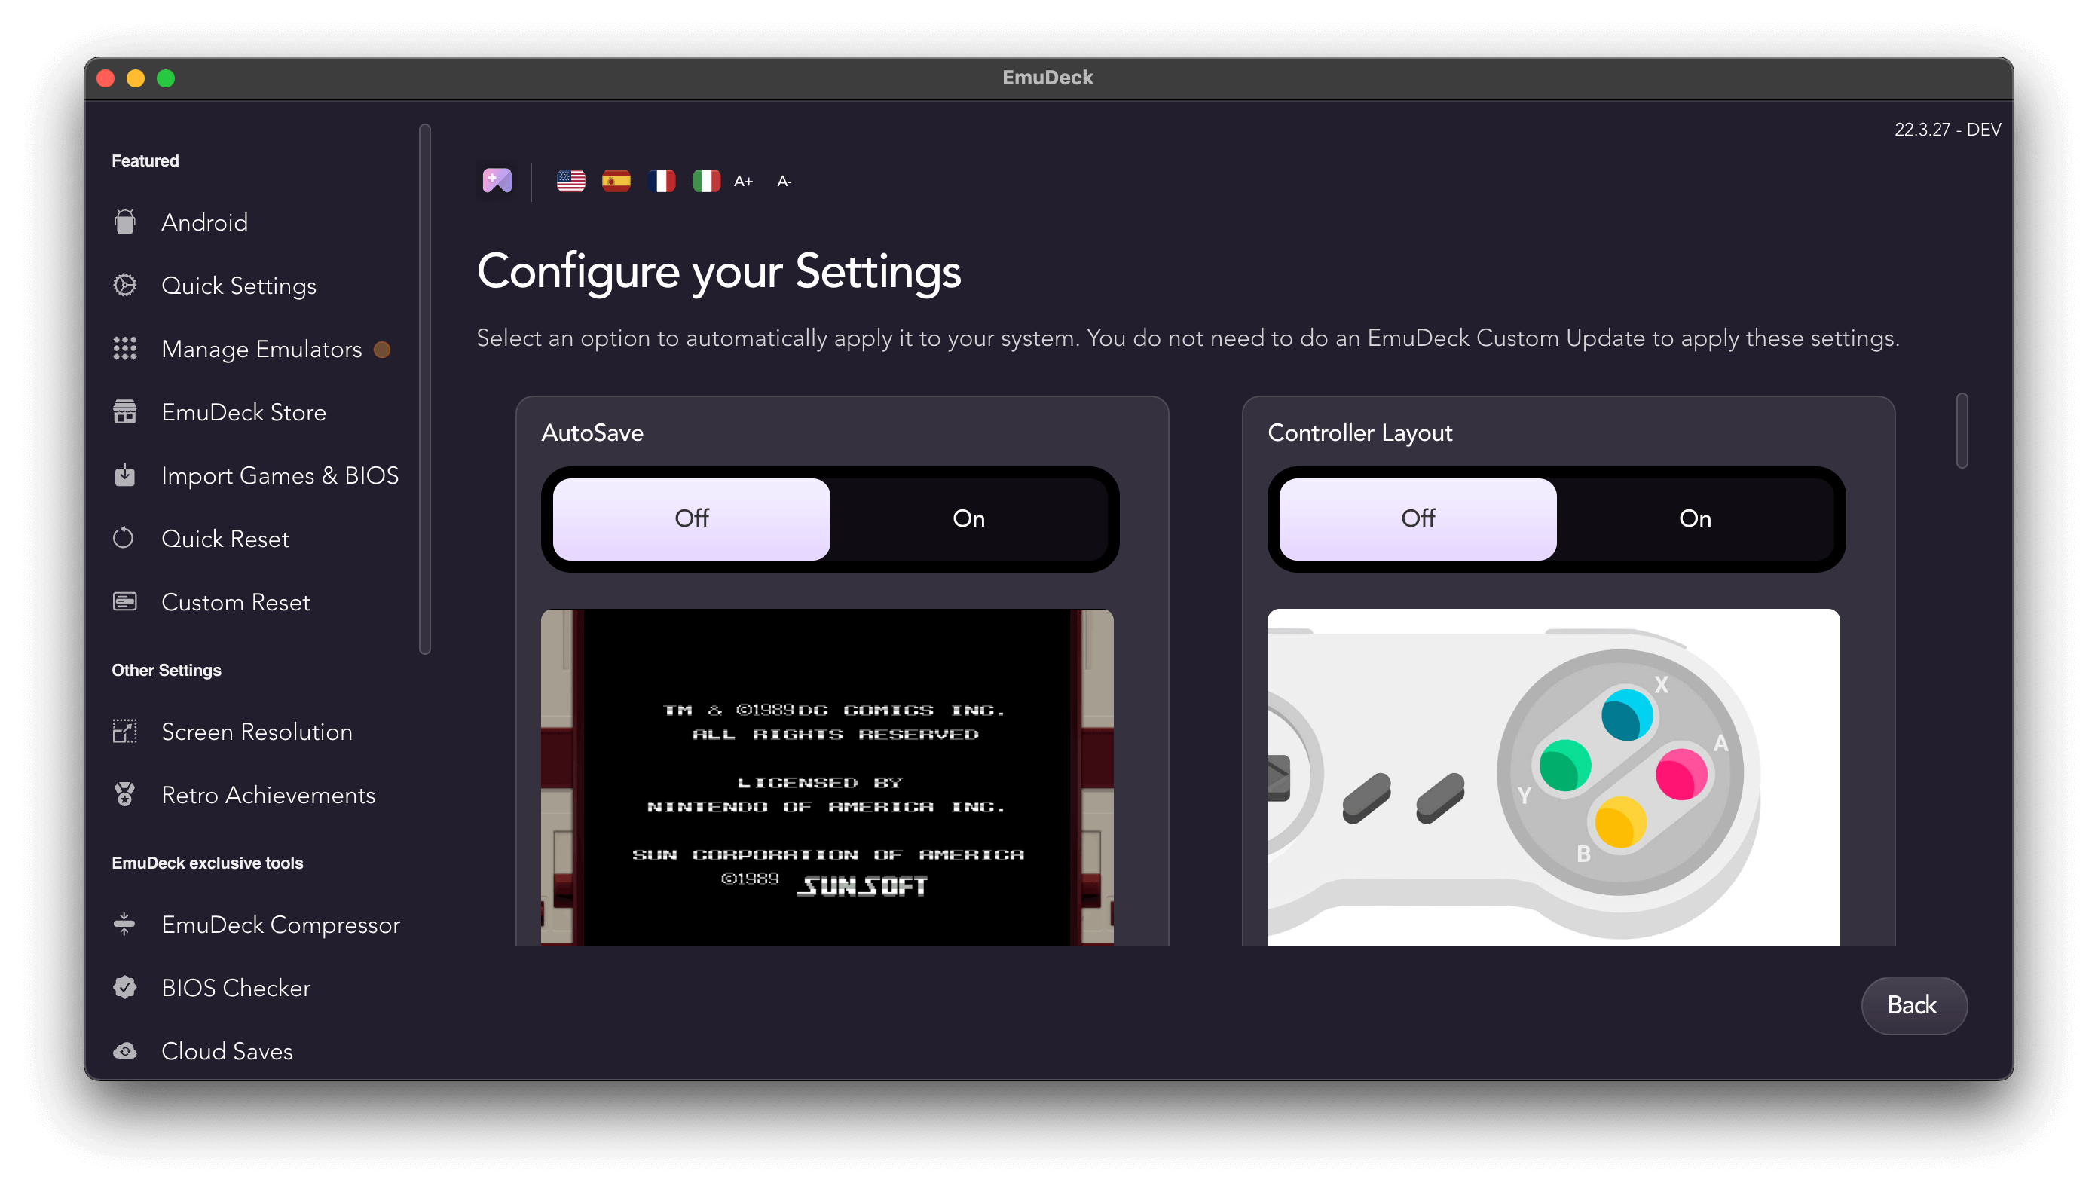The height and width of the screenshot is (1192, 2098).
Task: Click the Import Games & BIOS download icon
Action: (x=124, y=475)
